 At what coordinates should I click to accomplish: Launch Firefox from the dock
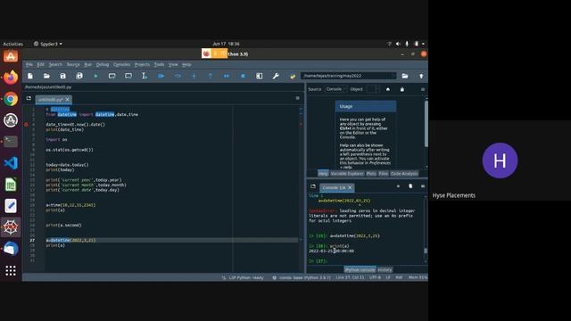coord(11,78)
